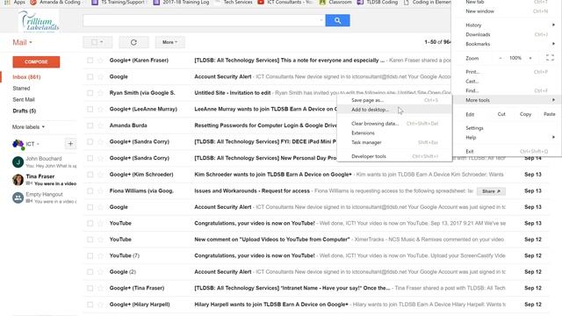Open Empty Hangout group avatar
The image size is (562, 316).
click(18, 197)
